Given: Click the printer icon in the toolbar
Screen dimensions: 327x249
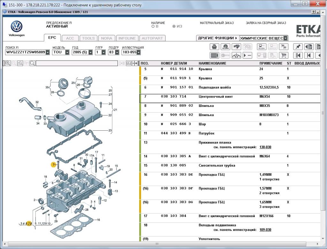Looking at the screenshot, I should tap(214, 47).
